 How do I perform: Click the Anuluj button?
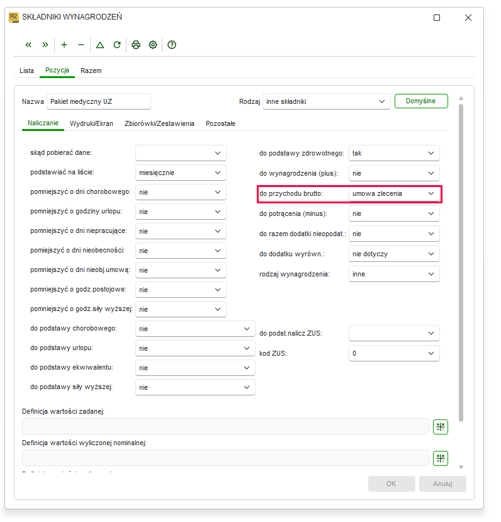443,484
